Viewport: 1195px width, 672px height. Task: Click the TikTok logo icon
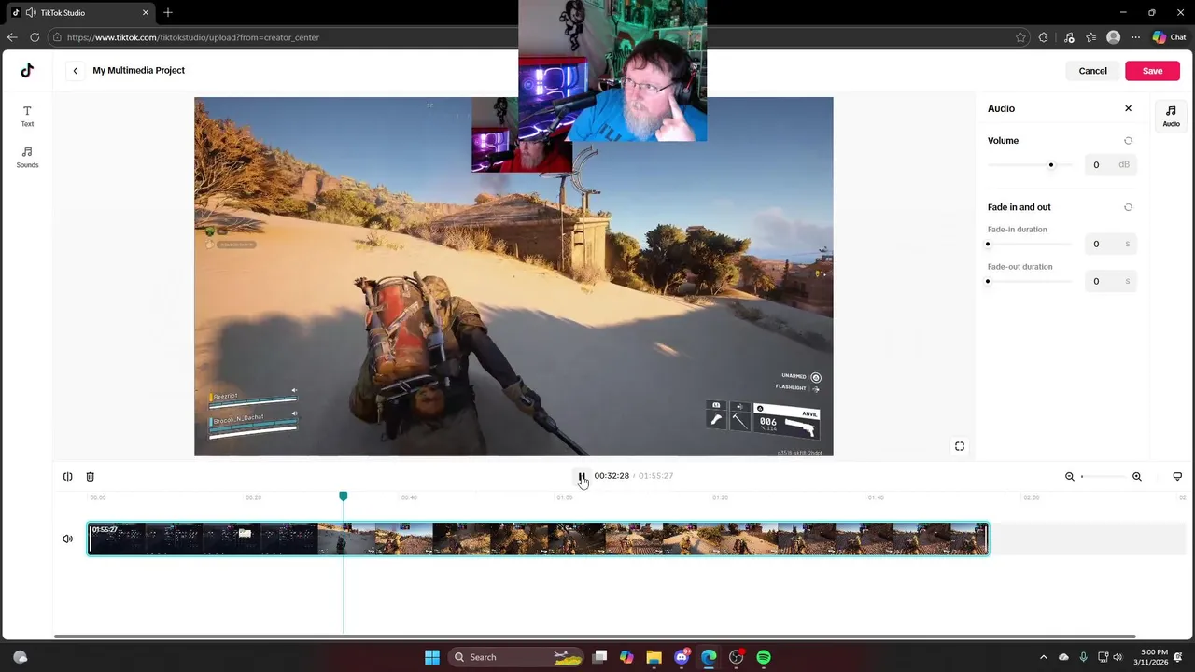pyautogui.click(x=27, y=70)
